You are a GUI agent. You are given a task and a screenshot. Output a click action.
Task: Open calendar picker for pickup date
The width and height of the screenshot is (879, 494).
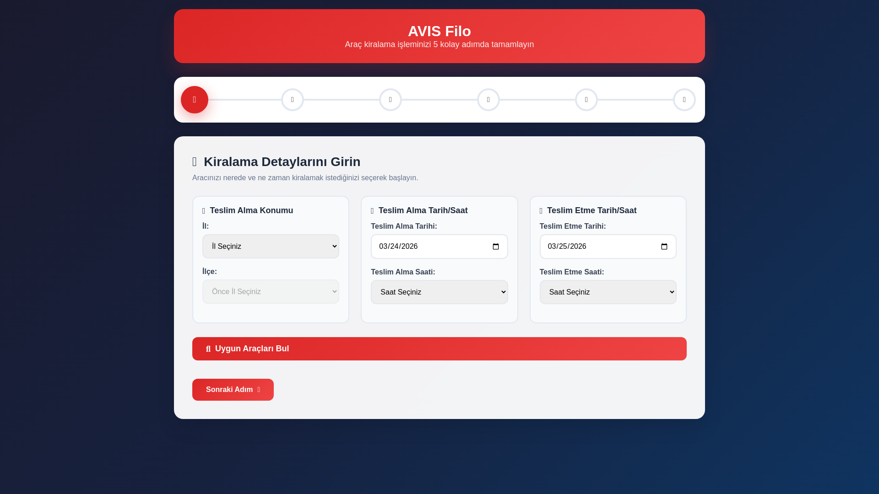click(496, 247)
